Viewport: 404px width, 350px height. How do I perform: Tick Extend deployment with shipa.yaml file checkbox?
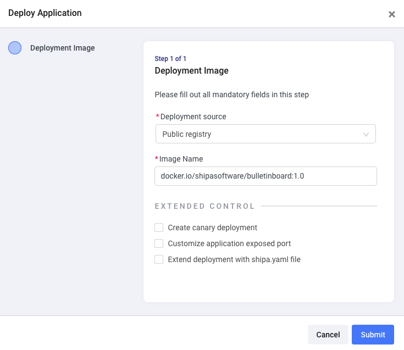[x=159, y=259]
